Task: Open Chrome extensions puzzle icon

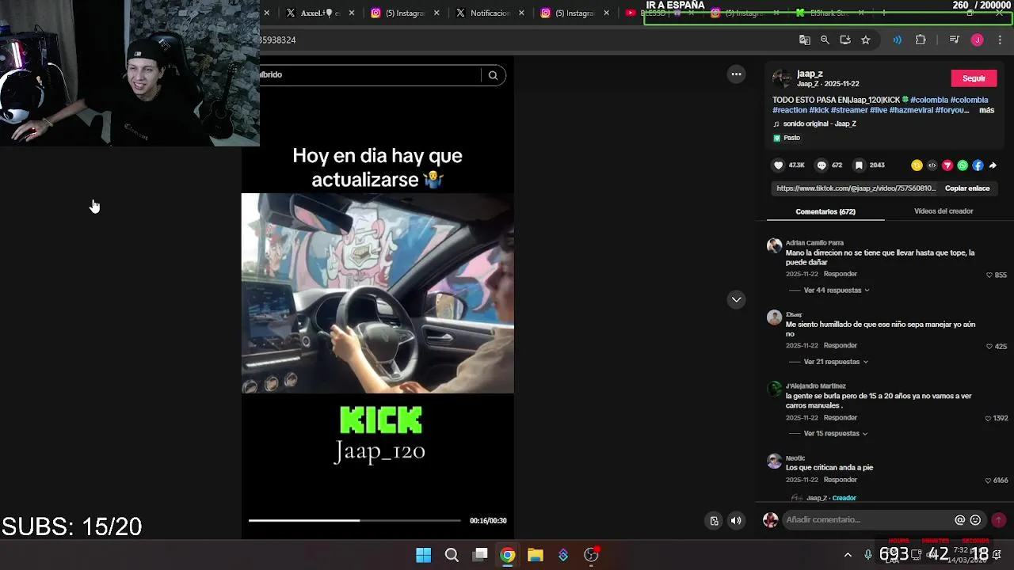Action: pos(921,40)
